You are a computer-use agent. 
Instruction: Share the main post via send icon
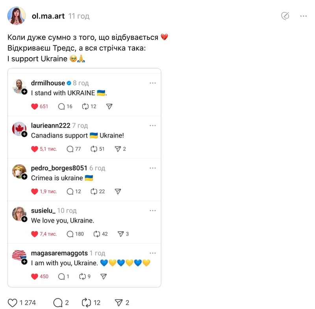click(x=119, y=303)
